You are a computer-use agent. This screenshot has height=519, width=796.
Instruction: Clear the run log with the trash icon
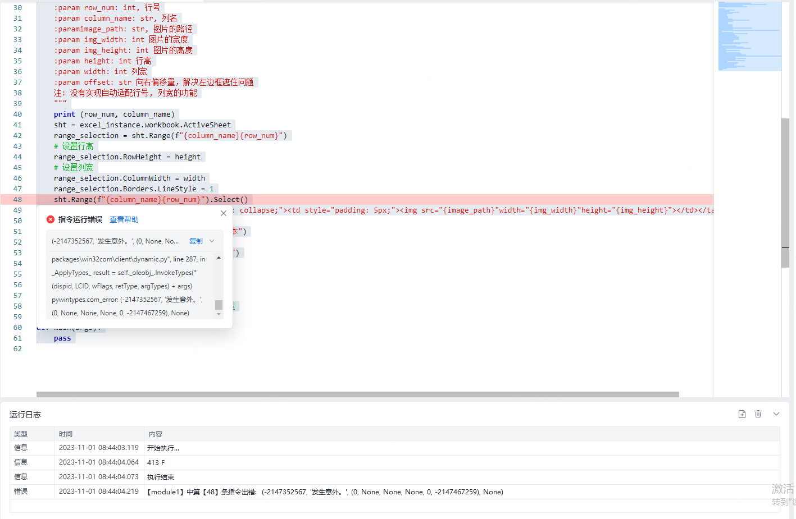[758, 414]
